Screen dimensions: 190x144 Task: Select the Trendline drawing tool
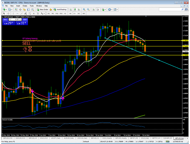[22, 14]
